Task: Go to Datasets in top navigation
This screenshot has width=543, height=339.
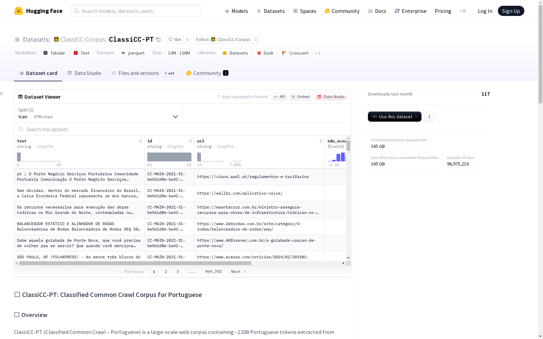Action: [270, 11]
